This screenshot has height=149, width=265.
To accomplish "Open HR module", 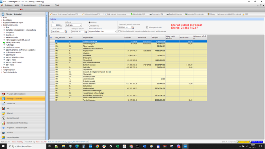I will 23,109.
